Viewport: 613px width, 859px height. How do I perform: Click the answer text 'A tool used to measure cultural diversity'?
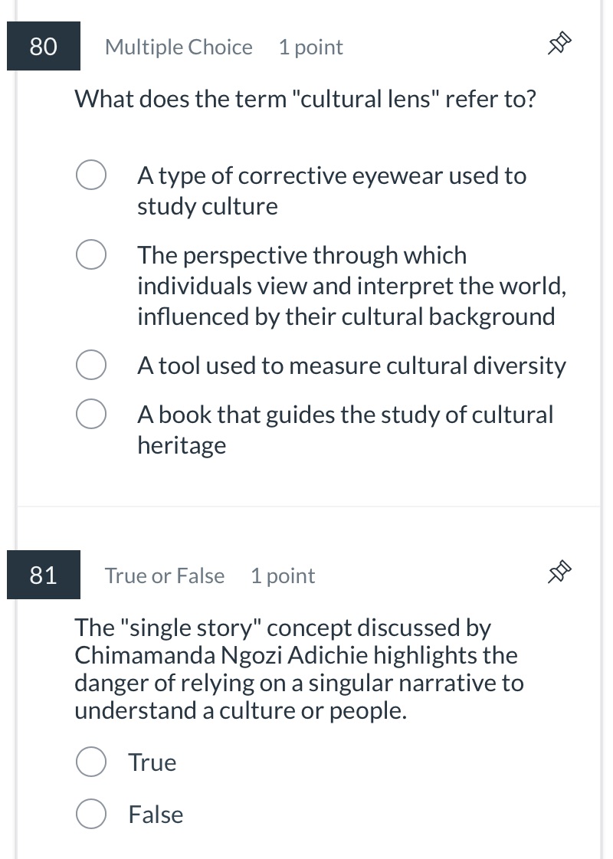point(352,366)
